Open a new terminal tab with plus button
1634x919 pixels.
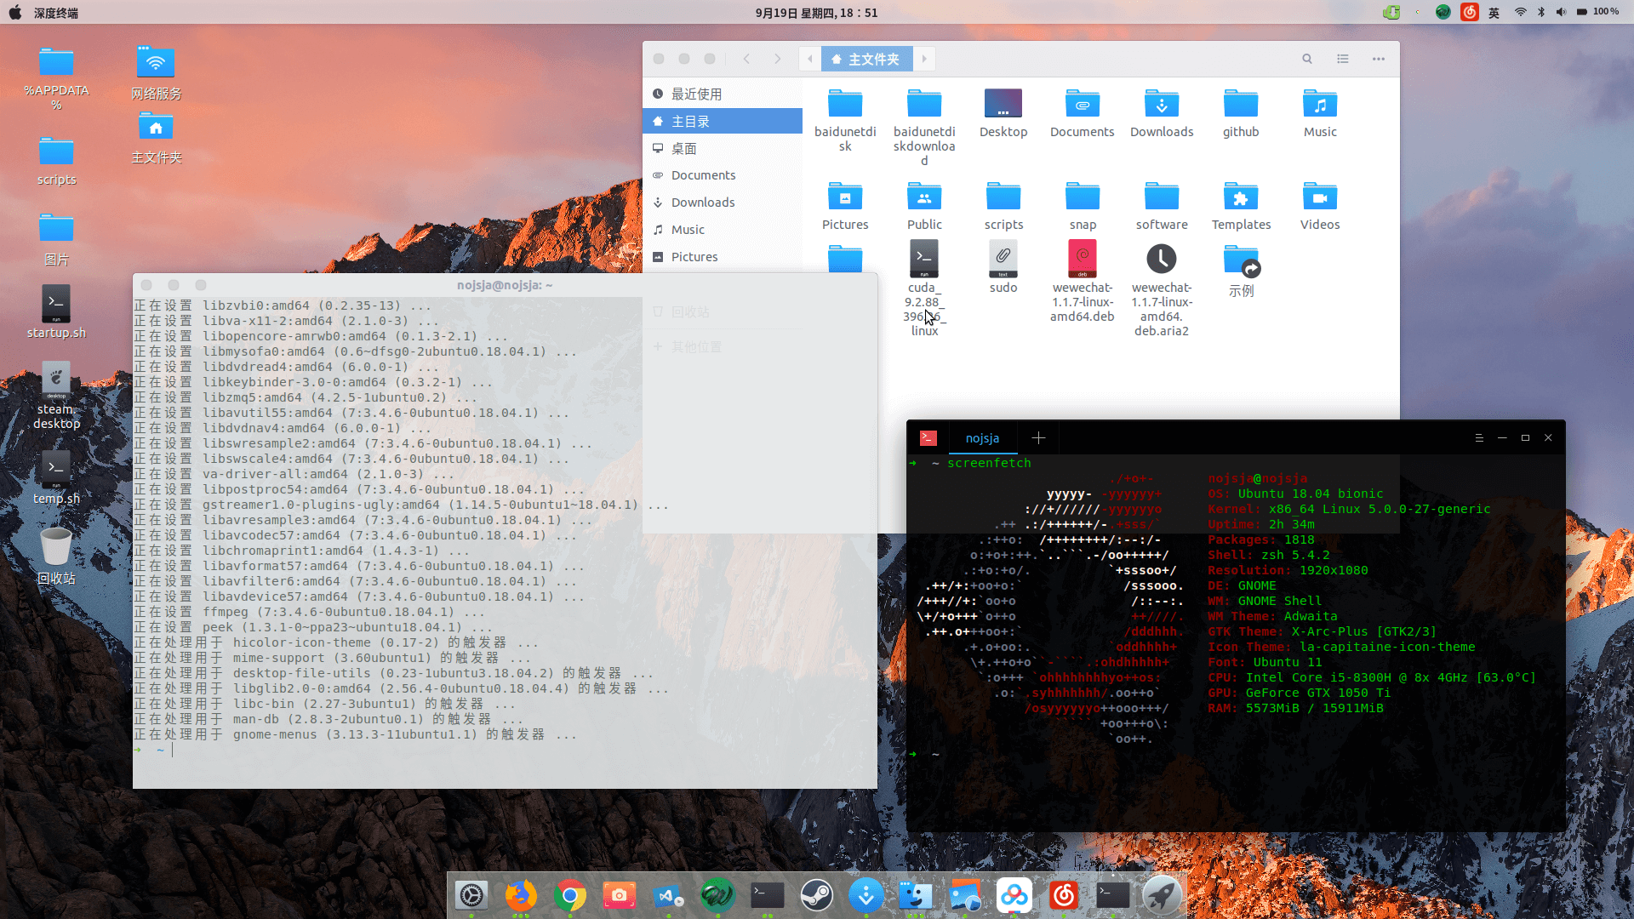pos(1038,437)
